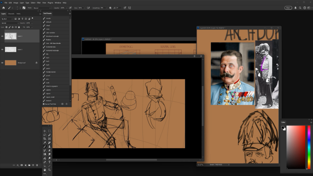
Task: Toggle lock position
Action: tap(13, 27)
